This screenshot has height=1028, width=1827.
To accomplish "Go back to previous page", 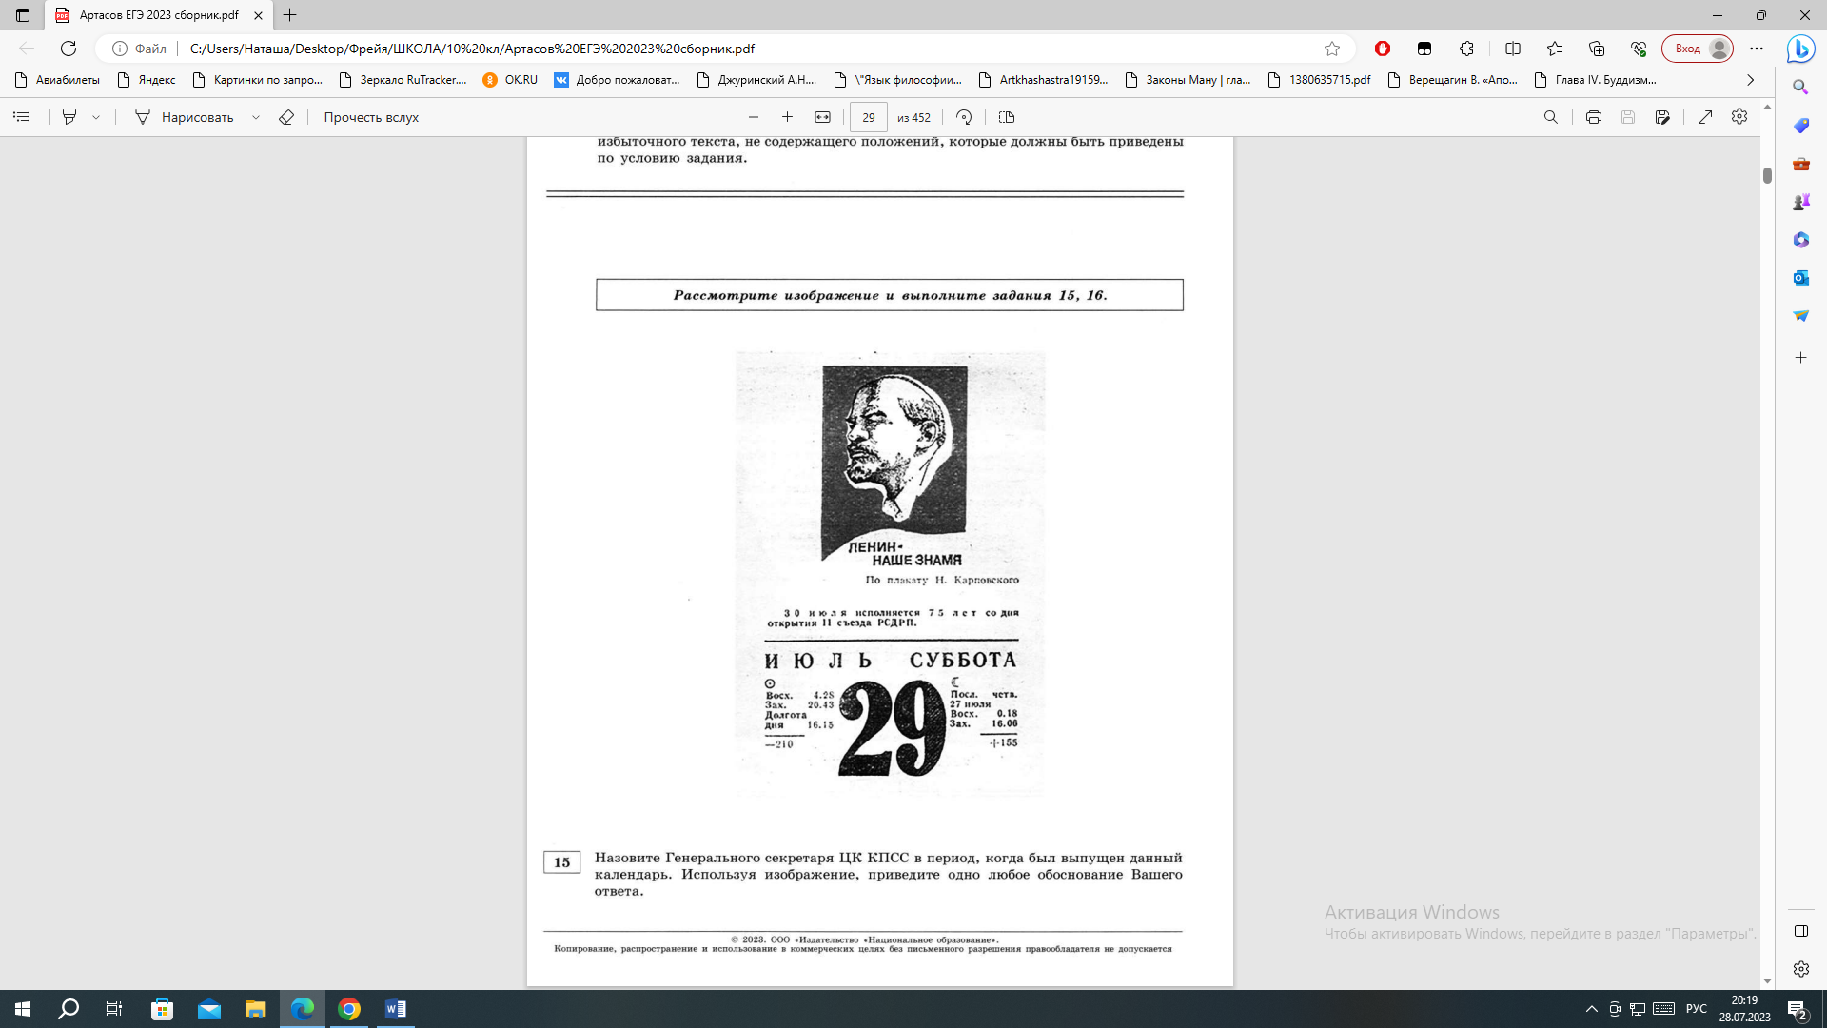I will (x=27, y=49).
